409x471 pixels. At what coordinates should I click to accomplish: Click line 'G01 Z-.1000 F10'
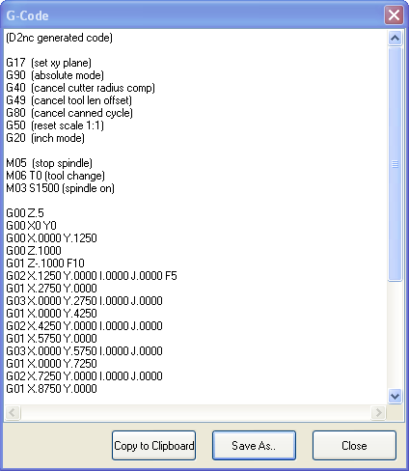tap(45, 263)
